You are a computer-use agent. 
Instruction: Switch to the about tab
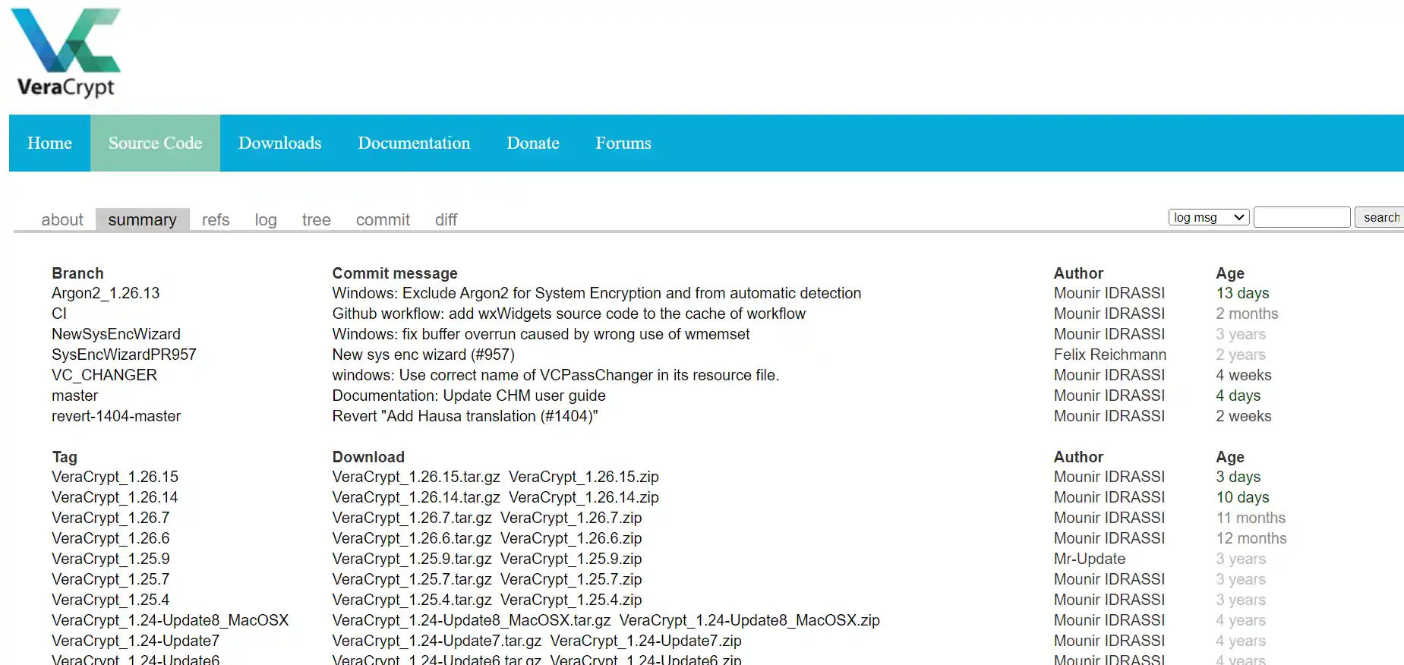(62, 219)
